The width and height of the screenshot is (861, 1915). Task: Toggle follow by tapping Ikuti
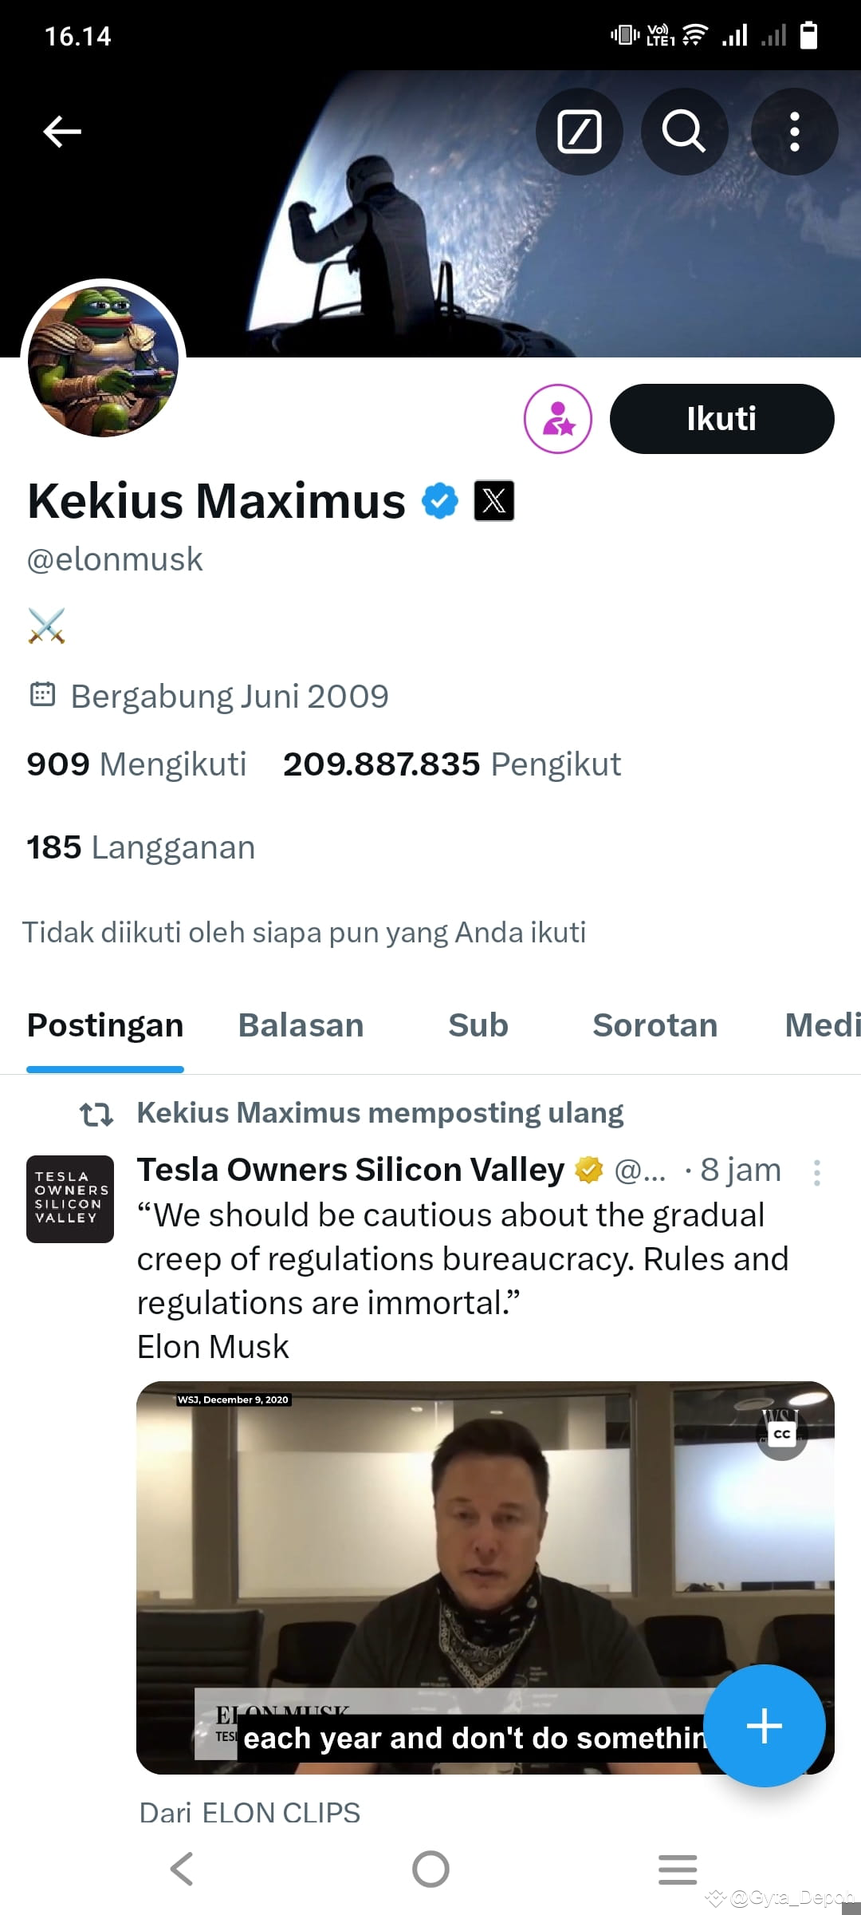click(x=721, y=418)
